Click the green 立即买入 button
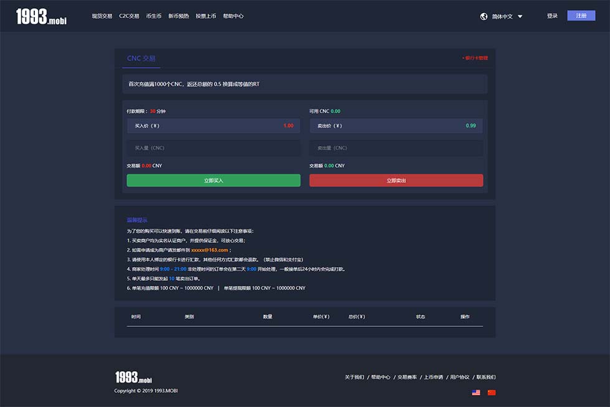 [213, 181]
